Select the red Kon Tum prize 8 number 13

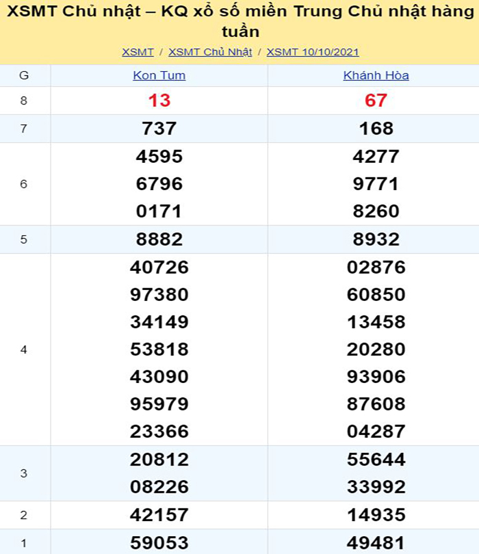click(x=159, y=101)
